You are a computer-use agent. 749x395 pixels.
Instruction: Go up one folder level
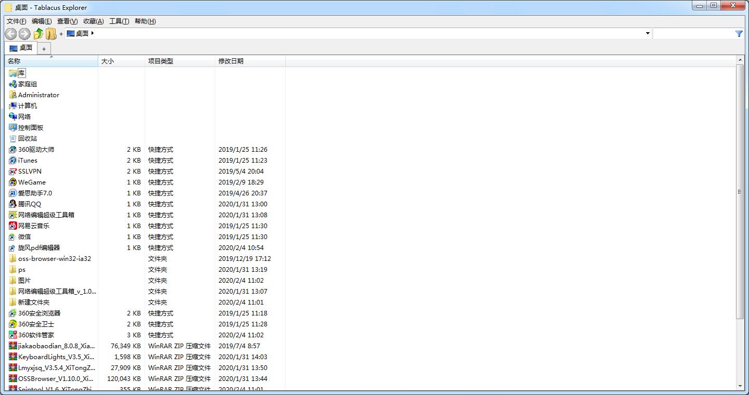pyautogui.click(x=38, y=34)
